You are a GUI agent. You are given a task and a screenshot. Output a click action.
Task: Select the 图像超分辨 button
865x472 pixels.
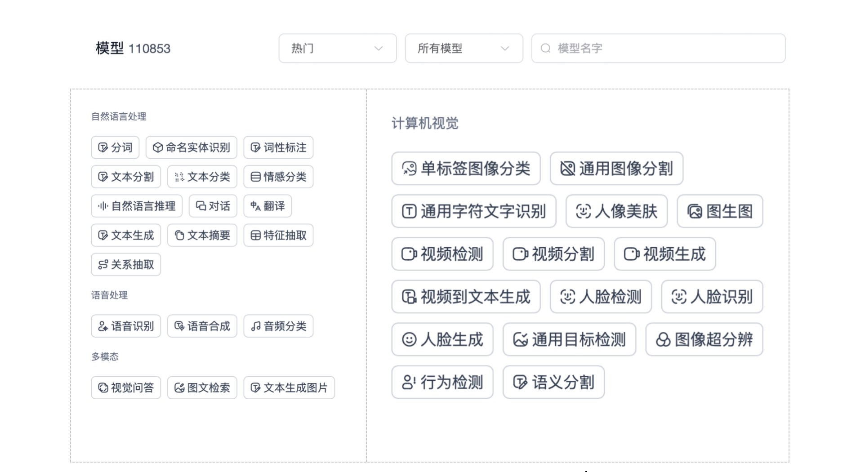(x=704, y=340)
